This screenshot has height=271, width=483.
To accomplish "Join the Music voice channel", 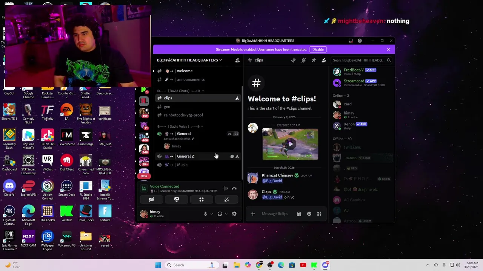I will point(198,165).
